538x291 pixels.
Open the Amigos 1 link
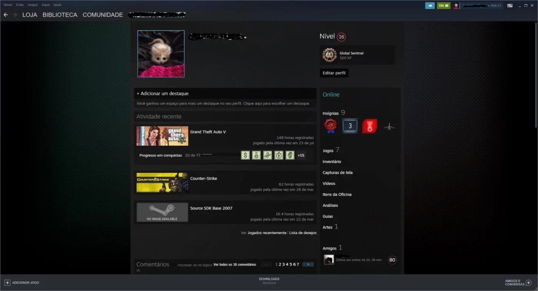pyautogui.click(x=332, y=248)
